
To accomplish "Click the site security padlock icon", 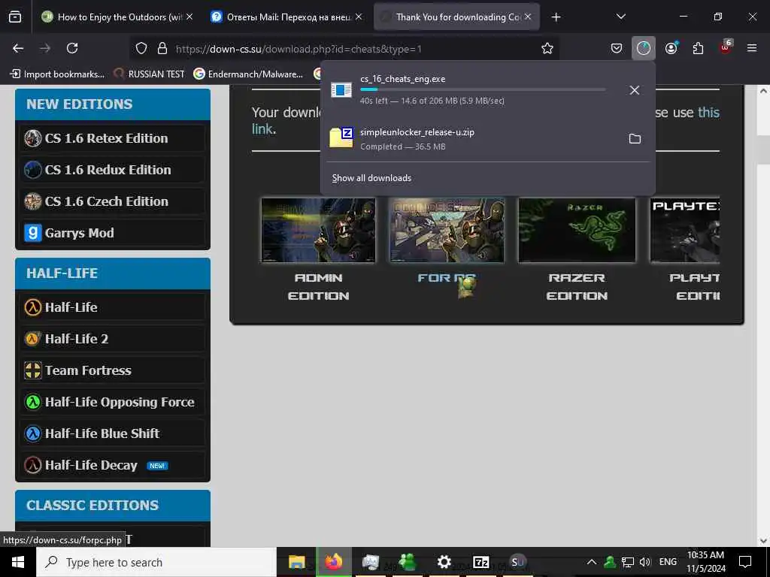I will click(162, 48).
